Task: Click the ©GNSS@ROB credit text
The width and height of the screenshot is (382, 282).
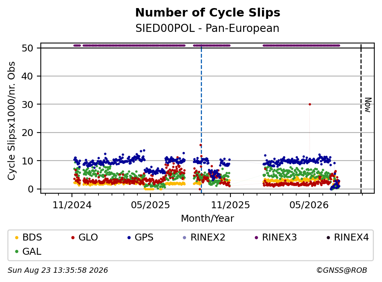Action: click(342, 270)
